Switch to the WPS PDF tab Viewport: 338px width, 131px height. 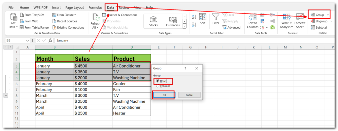[x=41, y=8]
